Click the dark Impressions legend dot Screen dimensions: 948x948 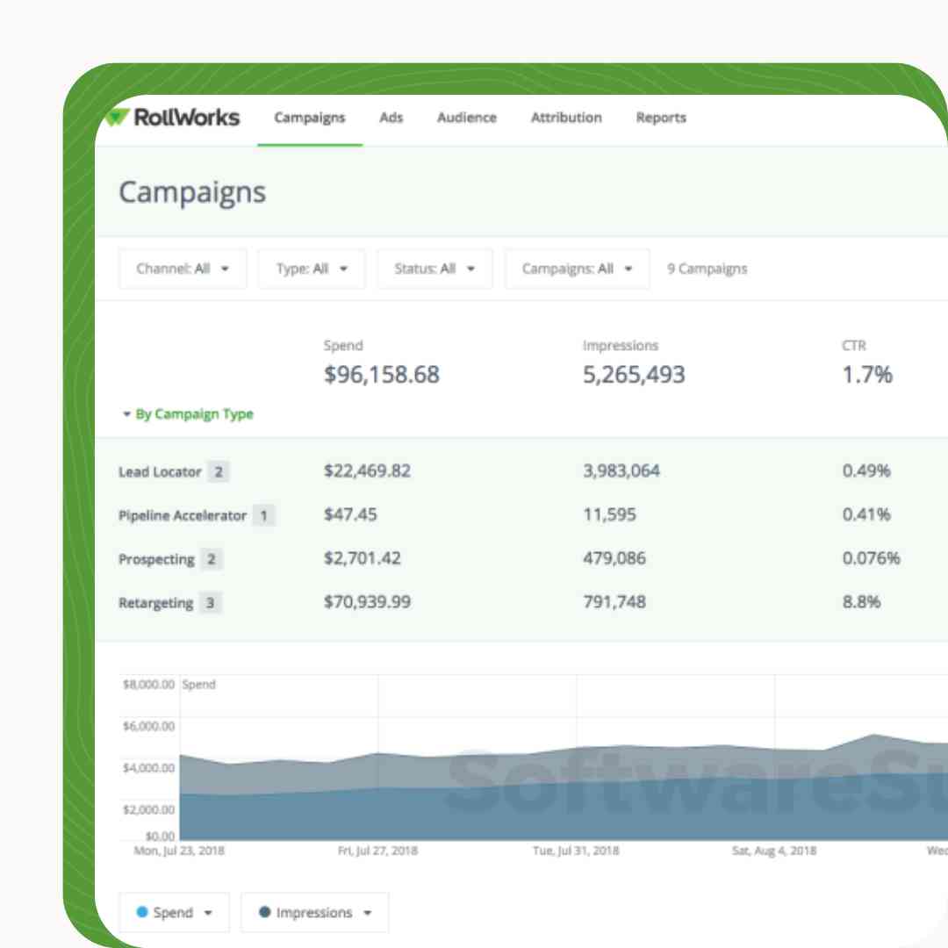click(x=264, y=912)
